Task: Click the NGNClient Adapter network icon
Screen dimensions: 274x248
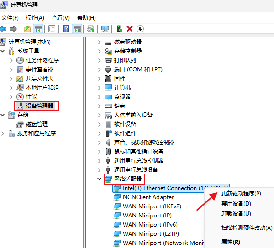Action: click(x=117, y=197)
